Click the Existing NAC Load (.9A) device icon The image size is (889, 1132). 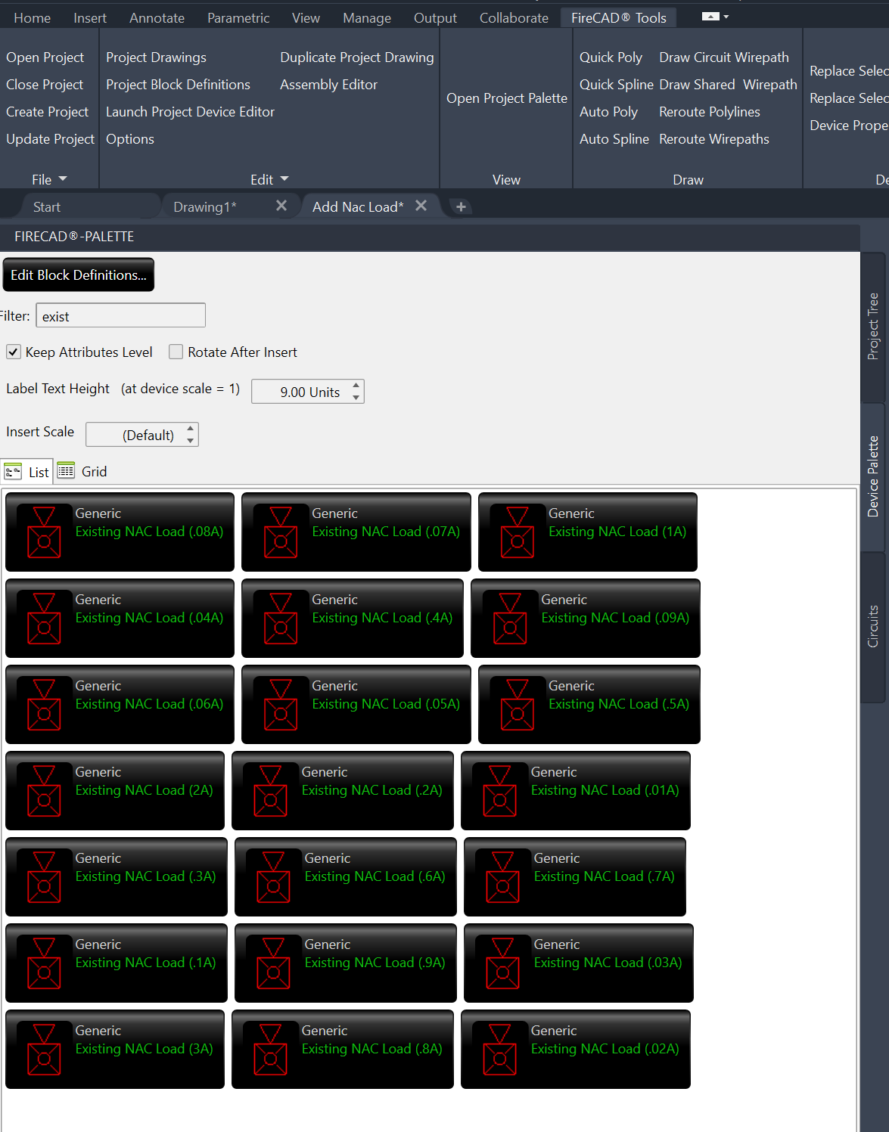click(274, 963)
